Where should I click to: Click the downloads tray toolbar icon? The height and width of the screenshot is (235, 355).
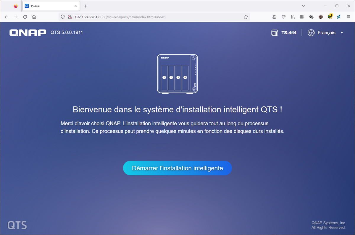point(274,17)
